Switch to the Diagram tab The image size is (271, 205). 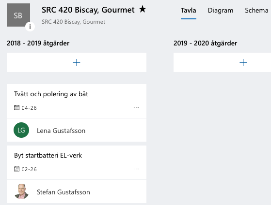click(221, 10)
